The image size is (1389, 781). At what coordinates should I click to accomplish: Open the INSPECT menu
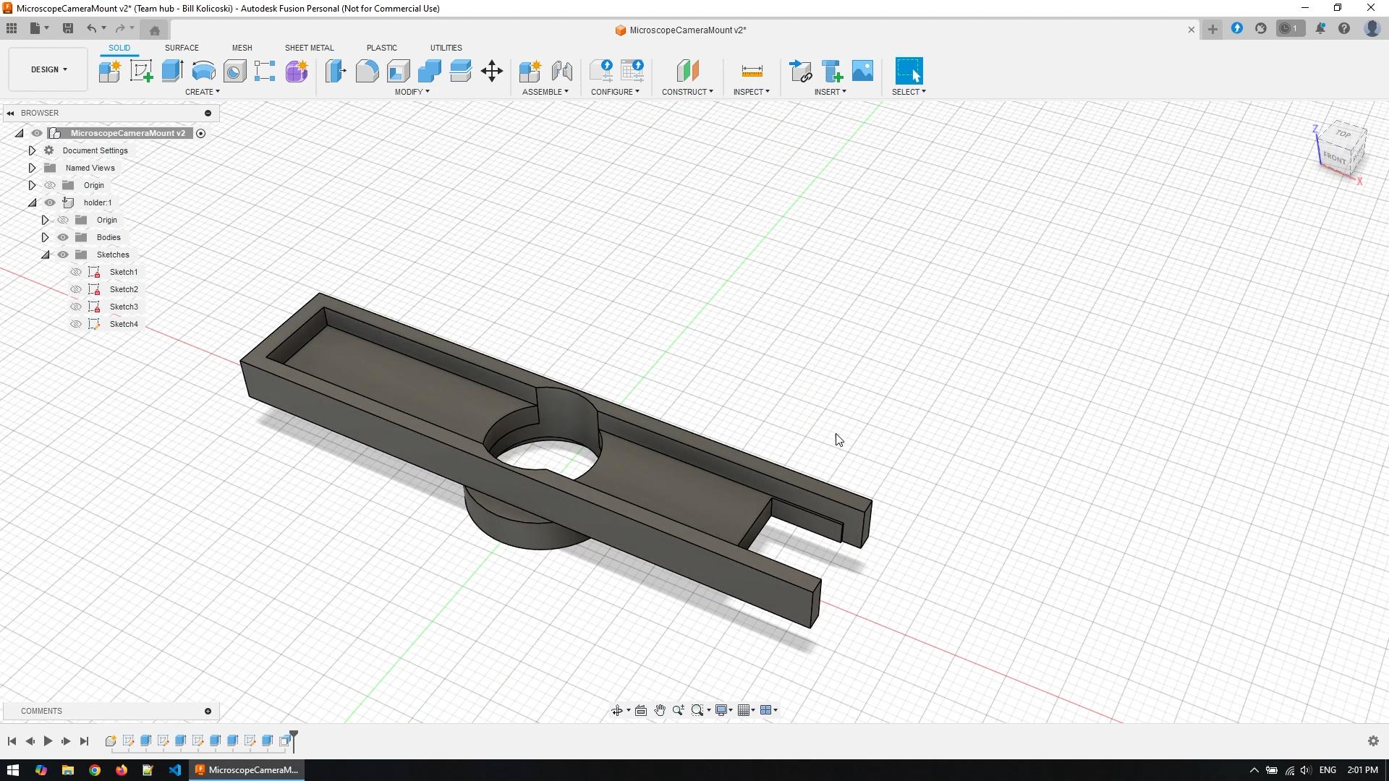coord(752,92)
